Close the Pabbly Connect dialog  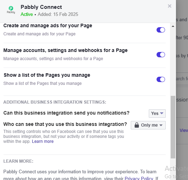(x=170, y=6)
